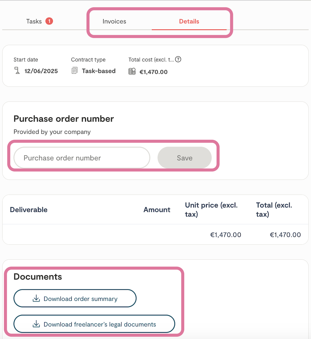Click the Deliverable column header
Screen dimensions: 311x339
29,210
